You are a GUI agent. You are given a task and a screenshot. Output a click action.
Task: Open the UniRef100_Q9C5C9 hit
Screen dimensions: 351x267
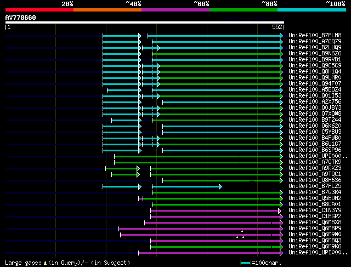[x=315, y=65]
